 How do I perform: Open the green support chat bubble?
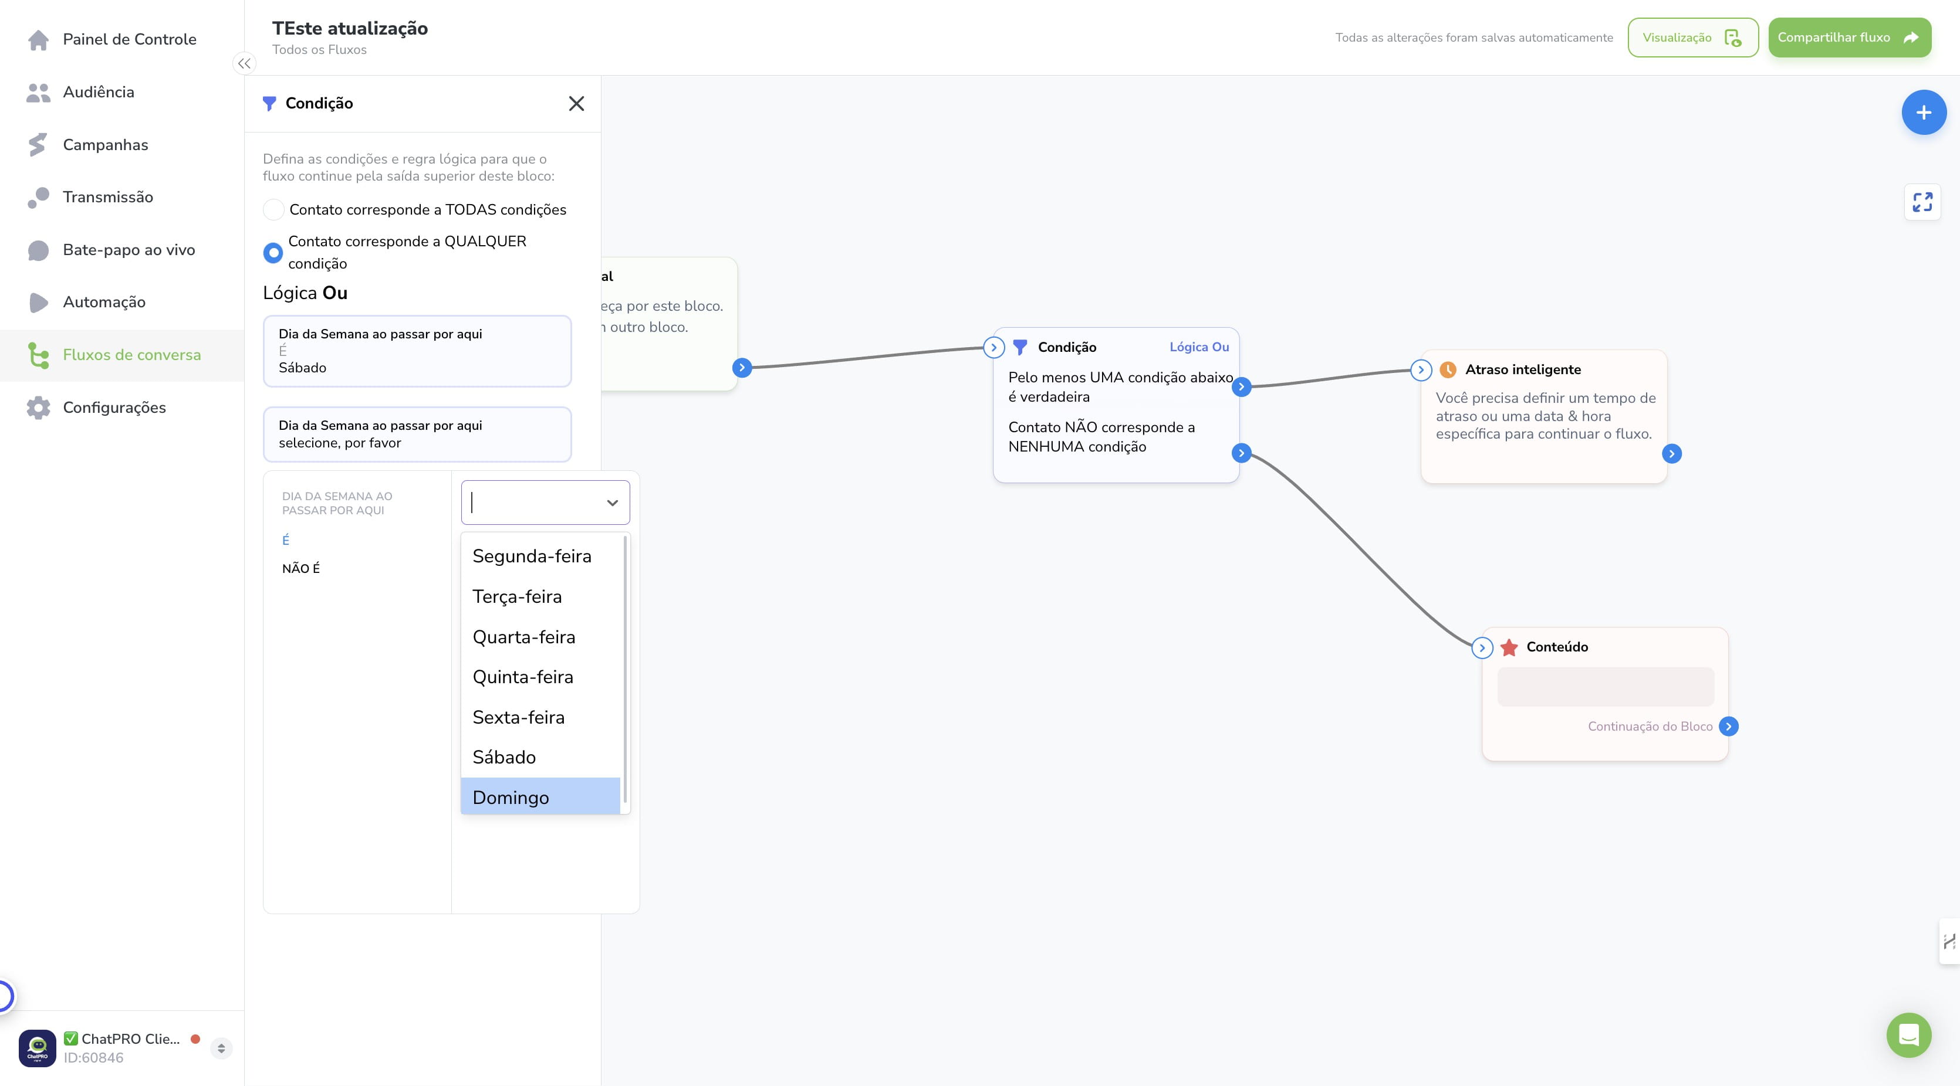[1909, 1035]
